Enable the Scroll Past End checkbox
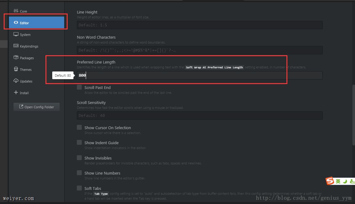 click(79, 87)
